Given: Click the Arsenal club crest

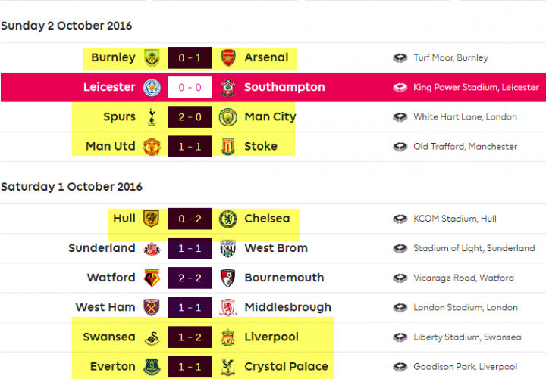Looking at the screenshot, I should [228, 57].
